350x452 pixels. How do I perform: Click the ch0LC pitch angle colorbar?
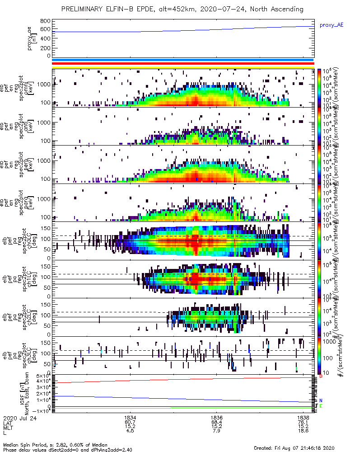click(319, 241)
